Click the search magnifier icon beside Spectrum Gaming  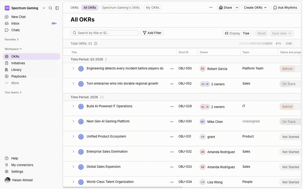click(50, 8)
